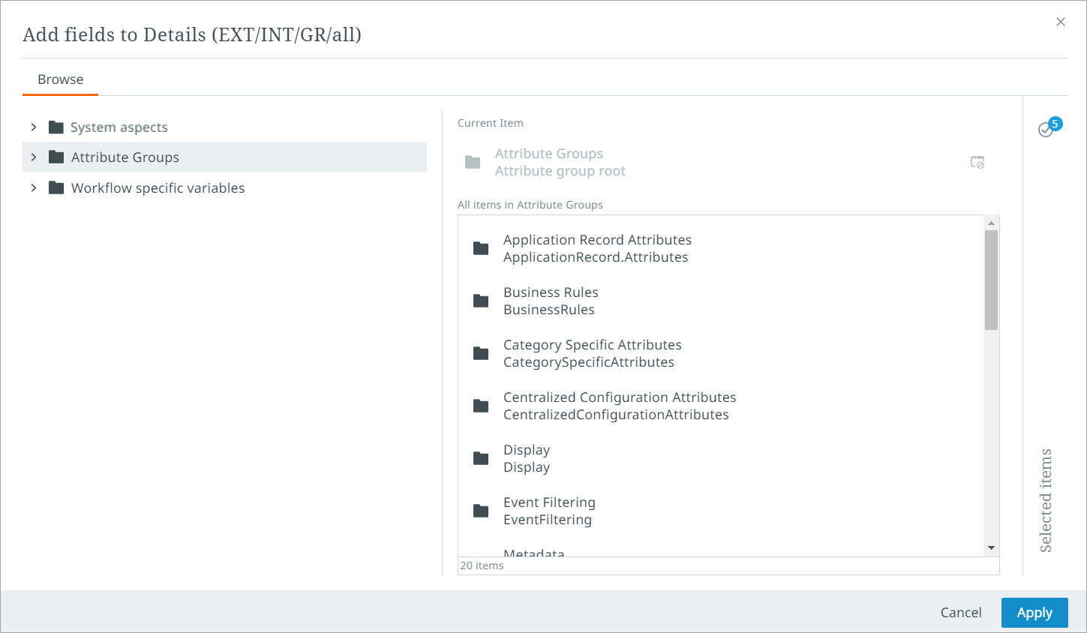Click the current item select icon
The width and height of the screenshot is (1087, 633).
[977, 162]
